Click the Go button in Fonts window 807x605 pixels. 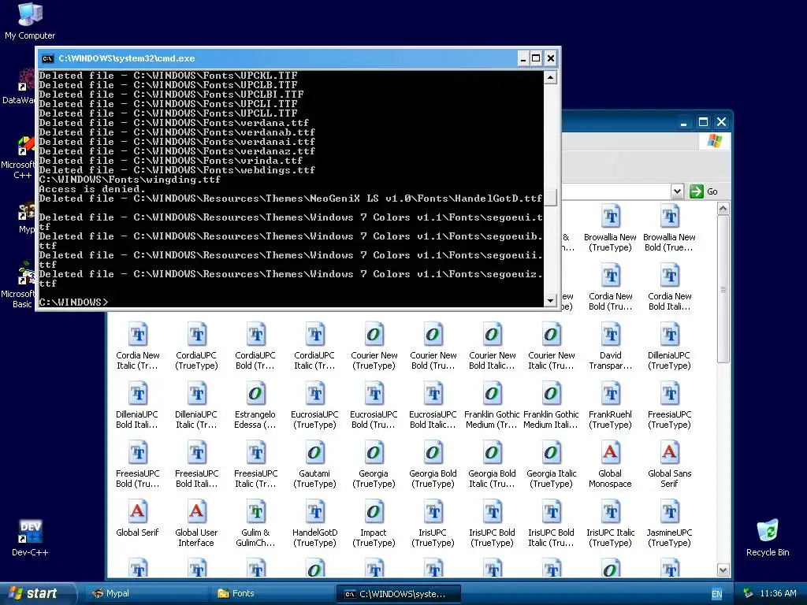click(704, 191)
